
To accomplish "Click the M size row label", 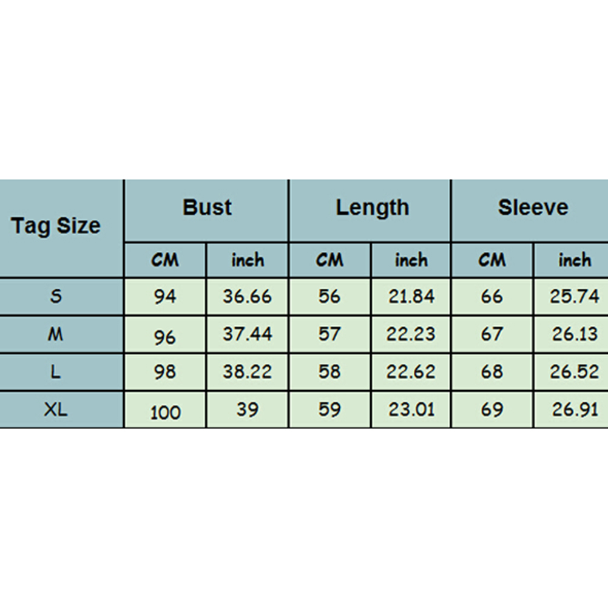I will pos(56,334).
